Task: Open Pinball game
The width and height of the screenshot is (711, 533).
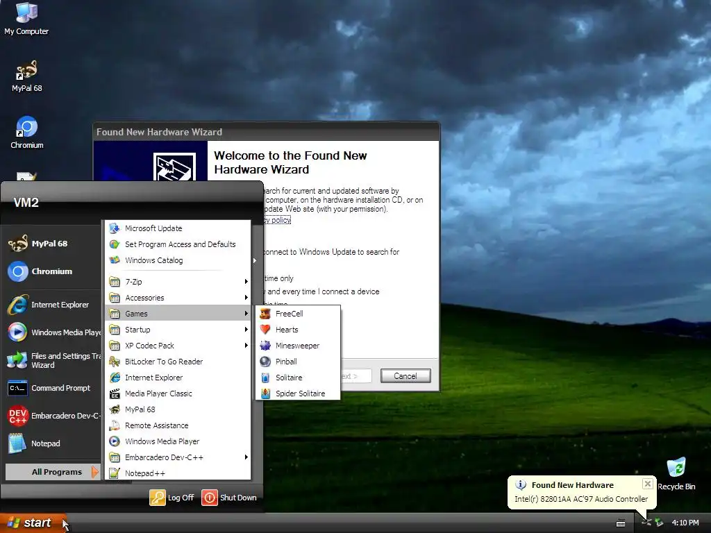Action: 298,361
